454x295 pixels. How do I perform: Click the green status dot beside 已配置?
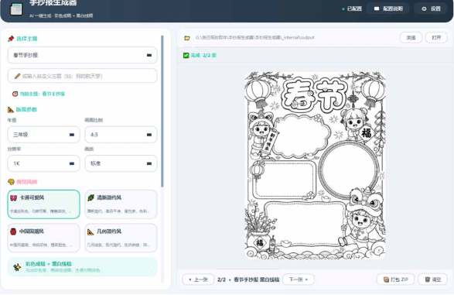(x=343, y=9)
